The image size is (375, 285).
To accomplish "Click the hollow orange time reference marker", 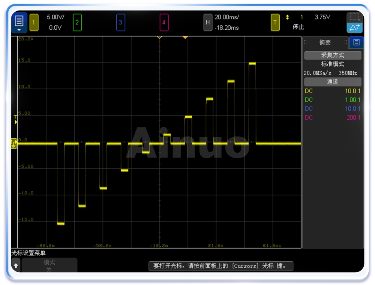I will [x=159, y=37].
